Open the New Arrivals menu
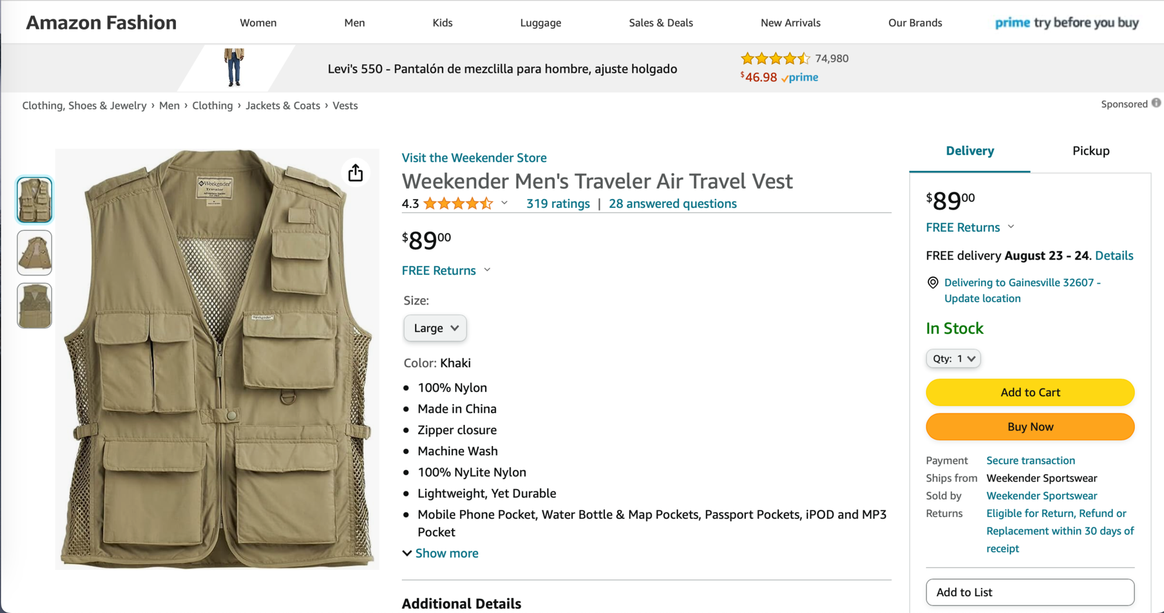The image size is (1164, 613). pyautogui.click(x=790, y=23)
